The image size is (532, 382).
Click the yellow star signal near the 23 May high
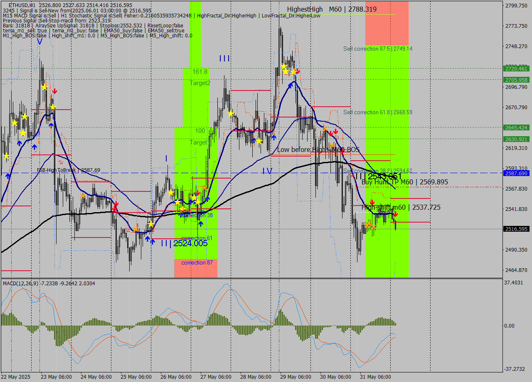tap(44, 87)
